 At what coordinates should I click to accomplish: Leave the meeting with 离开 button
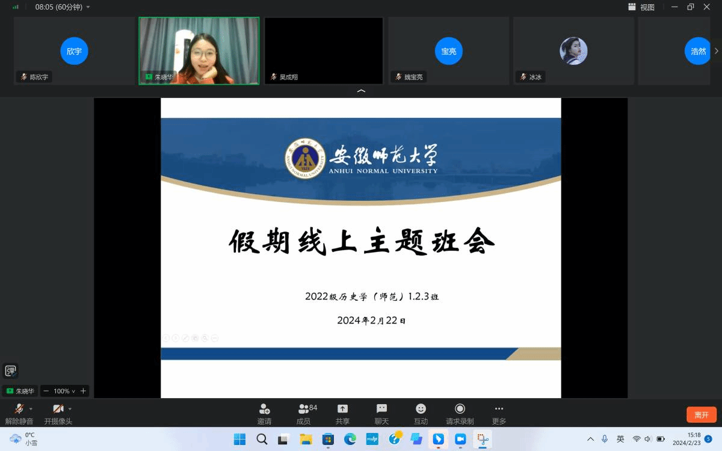click(701, 414)
